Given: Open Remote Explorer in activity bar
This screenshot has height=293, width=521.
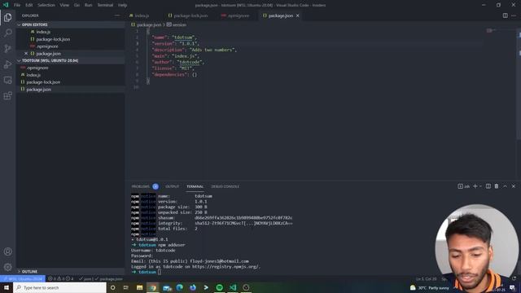Looking at the screenshot, I should [x=7, y=80].
